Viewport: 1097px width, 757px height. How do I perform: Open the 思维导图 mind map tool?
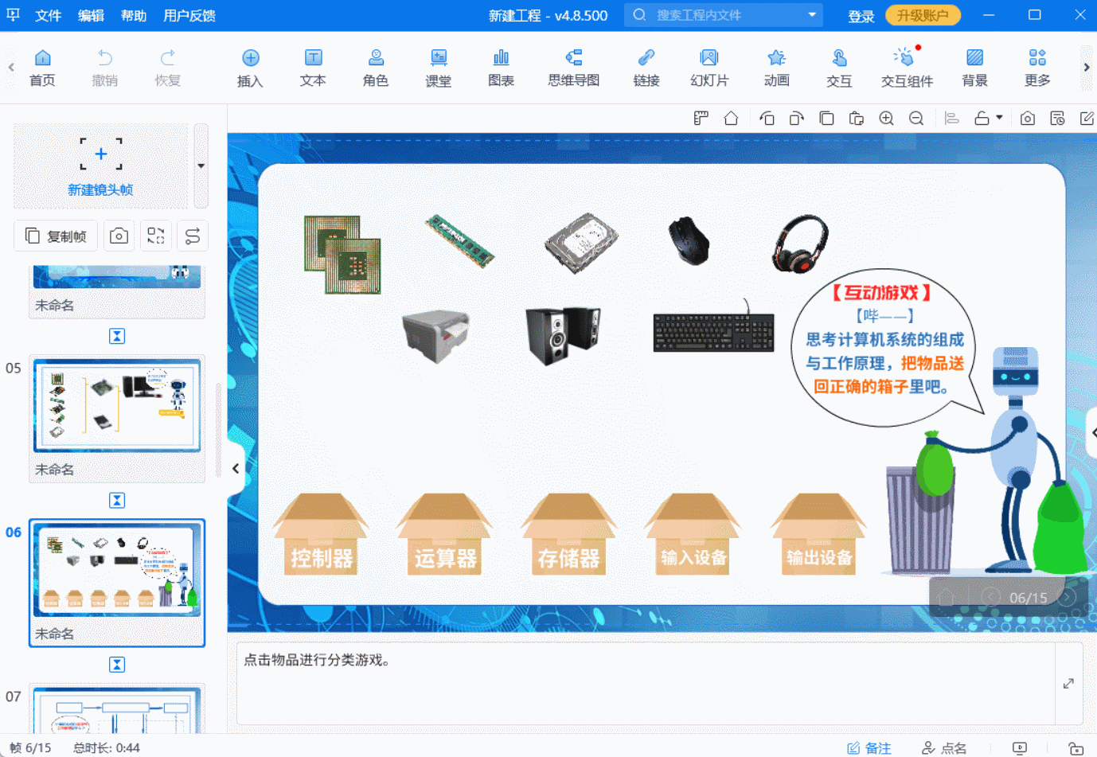pos(573,67)
